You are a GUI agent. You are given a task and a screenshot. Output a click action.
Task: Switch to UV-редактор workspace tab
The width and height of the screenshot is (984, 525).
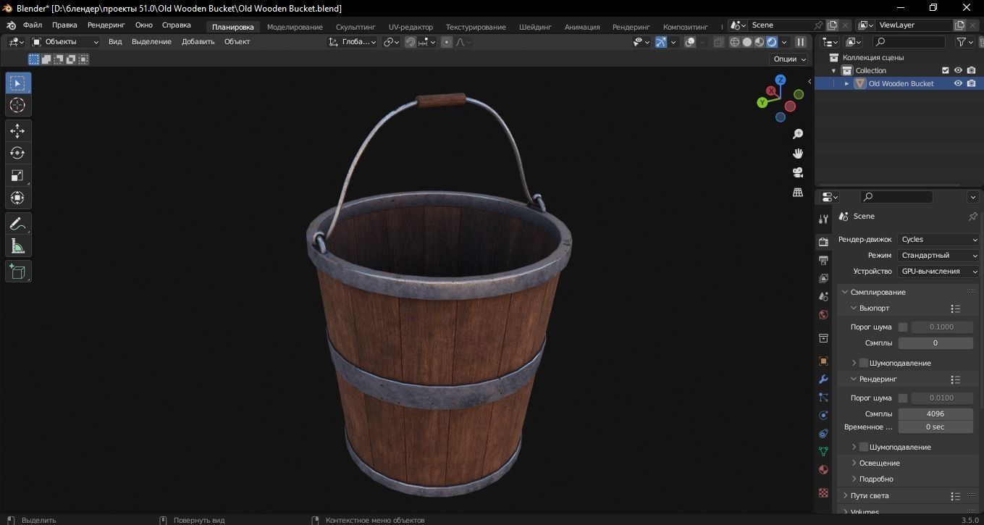point(411,27)
